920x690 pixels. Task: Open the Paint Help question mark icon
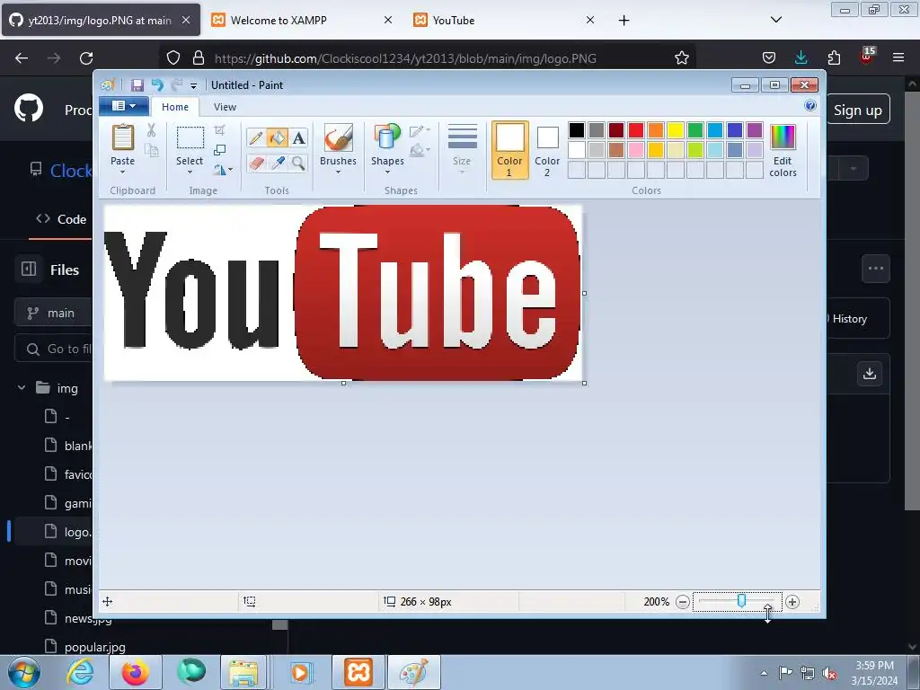tap(810, 106)
